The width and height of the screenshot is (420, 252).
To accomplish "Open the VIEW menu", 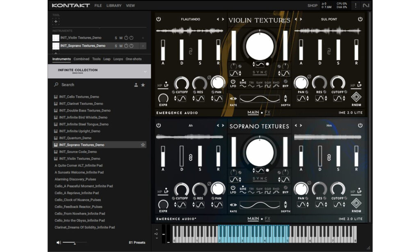I will tap(130, 6).
